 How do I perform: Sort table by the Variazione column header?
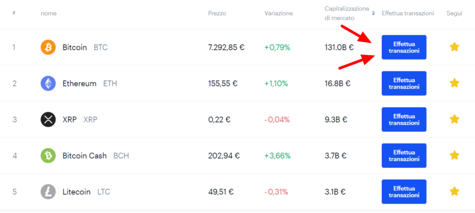279,13
